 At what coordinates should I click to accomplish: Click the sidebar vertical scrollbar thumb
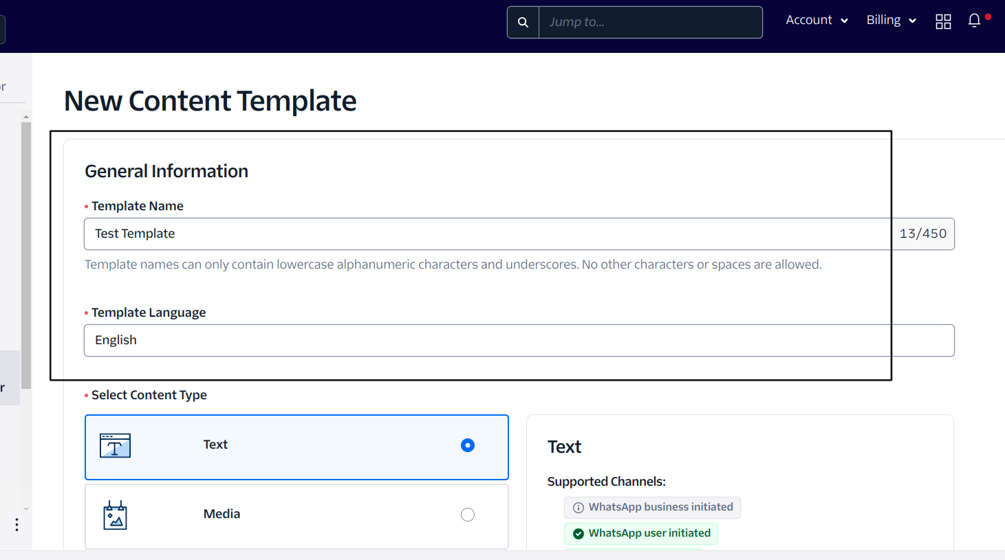[26, 256]
